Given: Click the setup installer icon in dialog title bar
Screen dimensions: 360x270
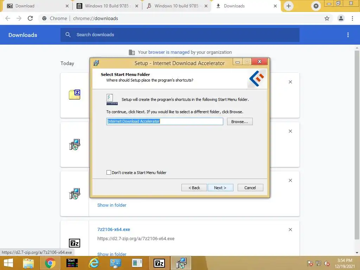Looking at the screenshot, I should point(96,63).
